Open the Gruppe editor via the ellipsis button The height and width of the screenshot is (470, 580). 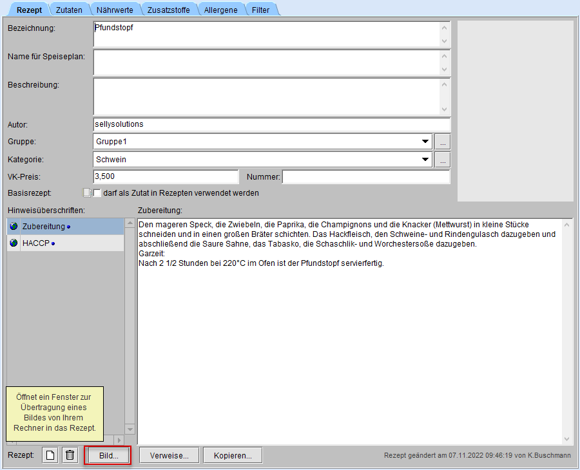point(442,142)
